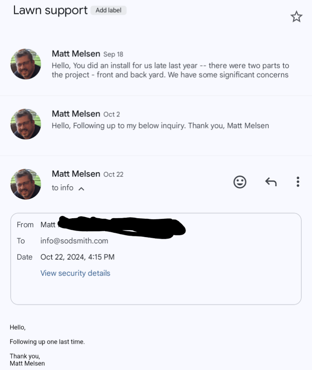312x370 pixels.
Task: Open the three-dot more options menu
Action: point(298,182)
